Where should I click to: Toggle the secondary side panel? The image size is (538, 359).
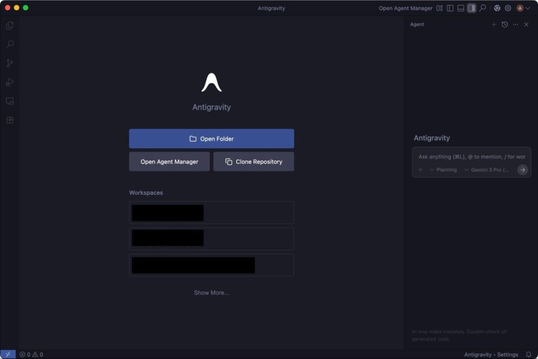coord(471,8)
